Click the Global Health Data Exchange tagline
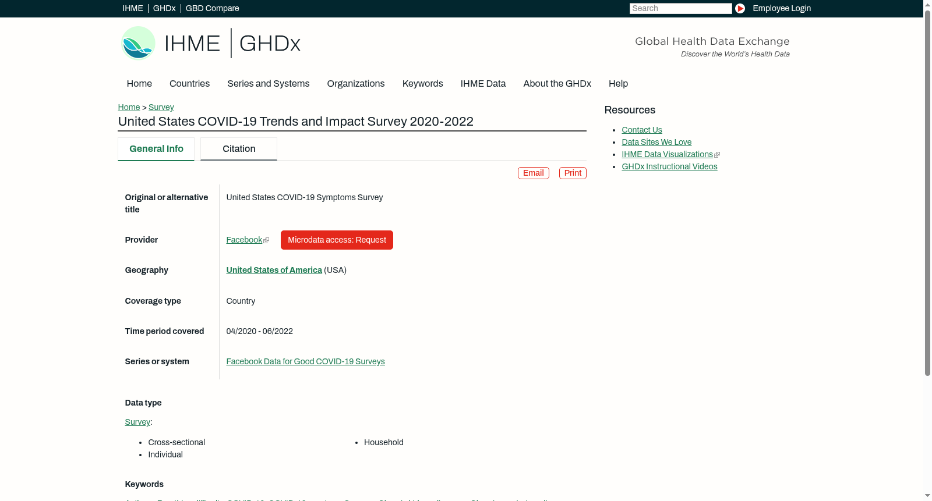Image resolution: width=932 pixels, height=501 pixels. point(712,41)
